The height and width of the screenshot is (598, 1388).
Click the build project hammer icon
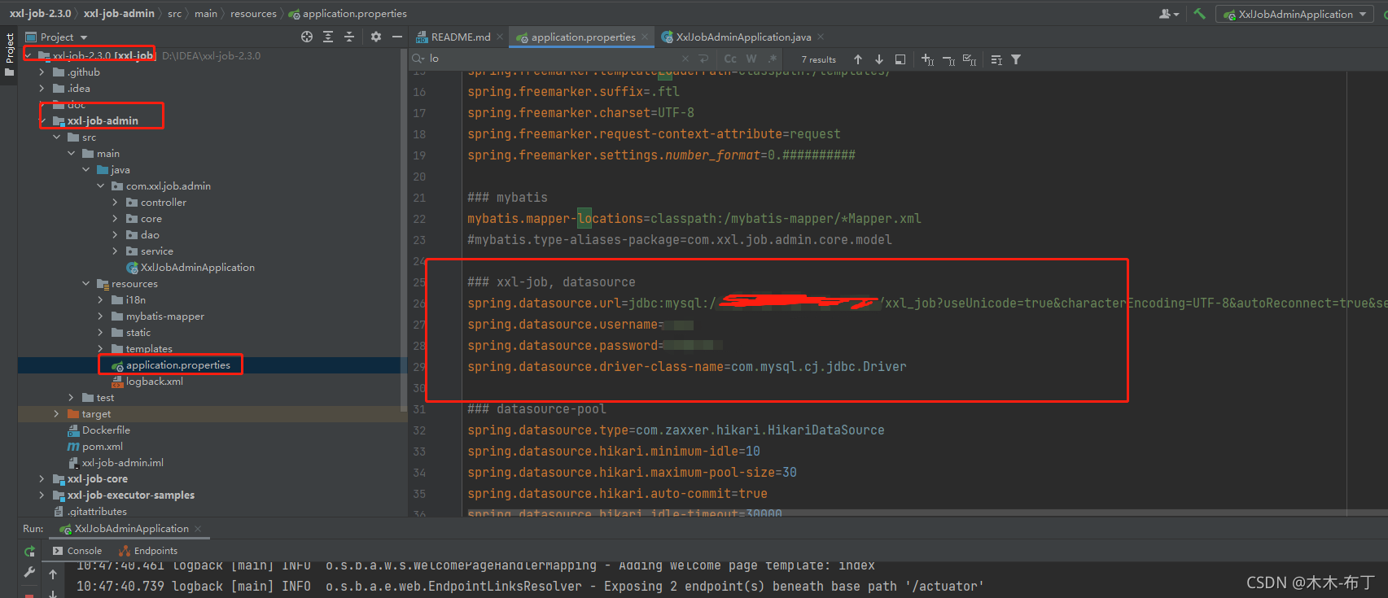click(1199, 14)
